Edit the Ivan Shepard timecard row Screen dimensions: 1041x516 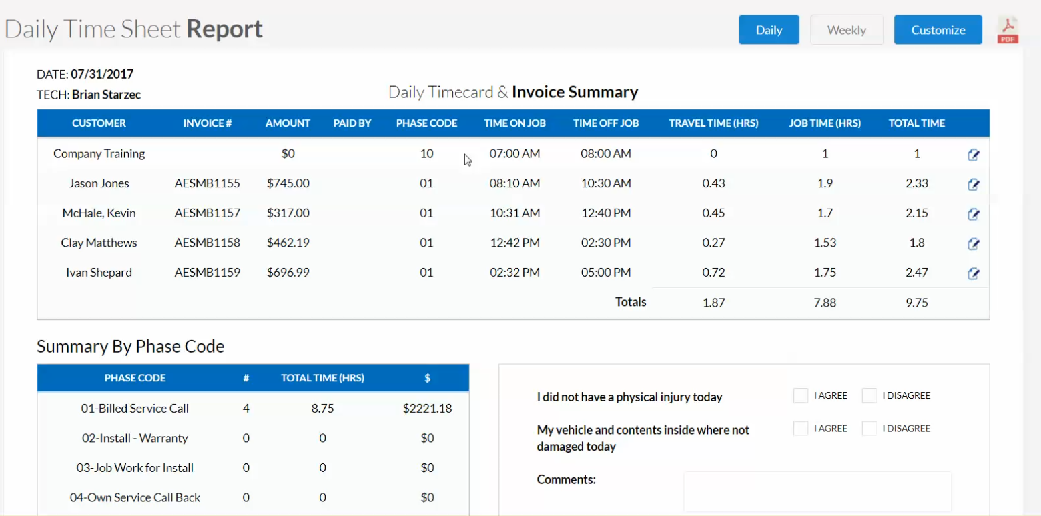974,273
